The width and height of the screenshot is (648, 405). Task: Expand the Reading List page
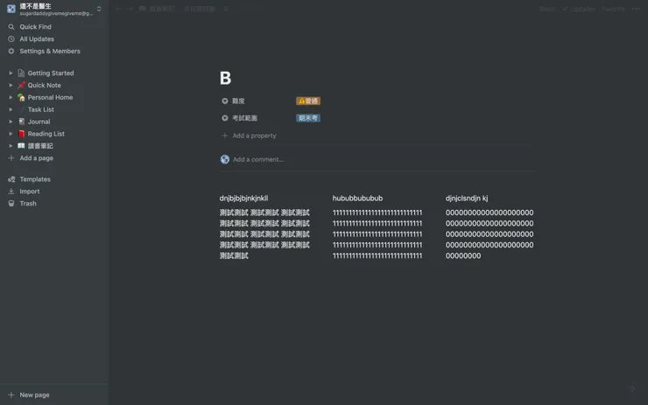coord(11,134)
